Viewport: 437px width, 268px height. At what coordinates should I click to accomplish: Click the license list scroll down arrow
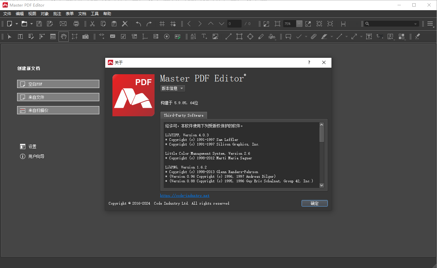(322, 185)
